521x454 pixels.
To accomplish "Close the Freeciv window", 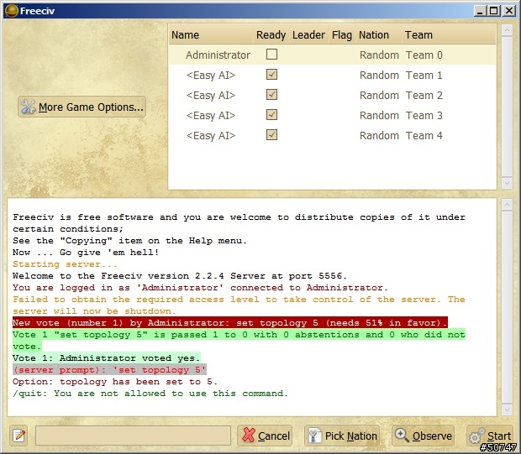I will 508,11.
